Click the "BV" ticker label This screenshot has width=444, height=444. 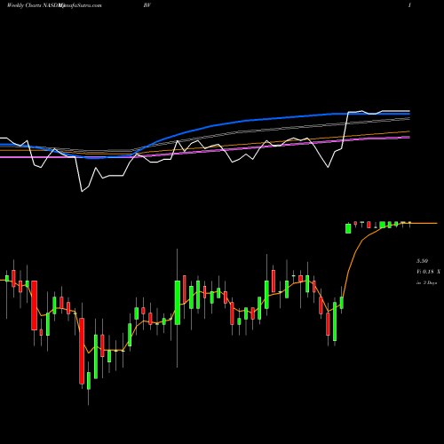coord(147,5)
